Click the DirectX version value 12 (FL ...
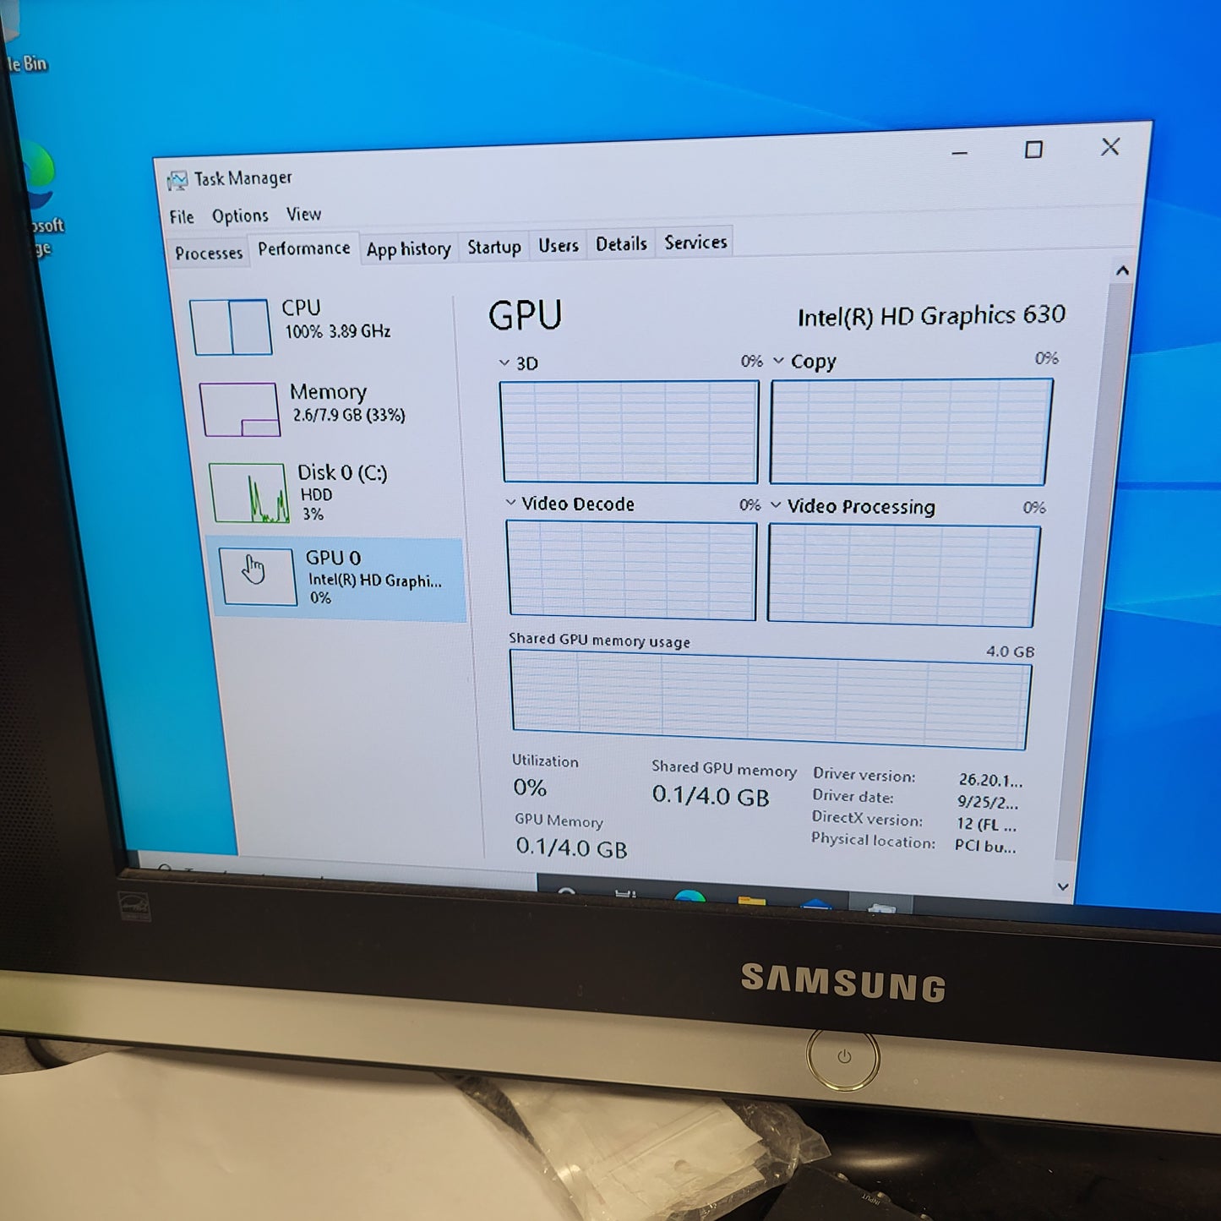Viewport: 1221px width, 1221px height. pos(986,824)
